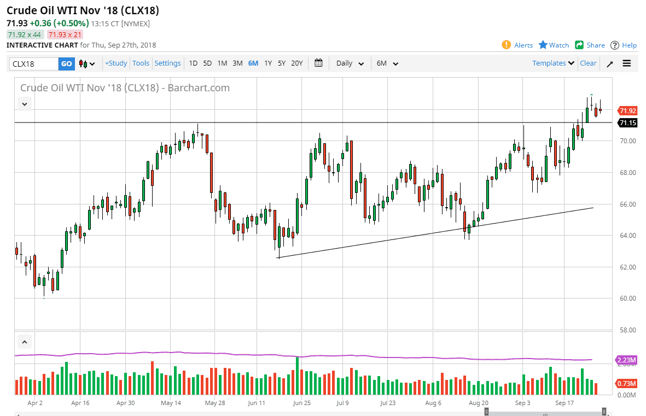Image resolution: width=646 pixels, height=416 pixels.
Task: Click the Tools option
Action: [141, 63]
